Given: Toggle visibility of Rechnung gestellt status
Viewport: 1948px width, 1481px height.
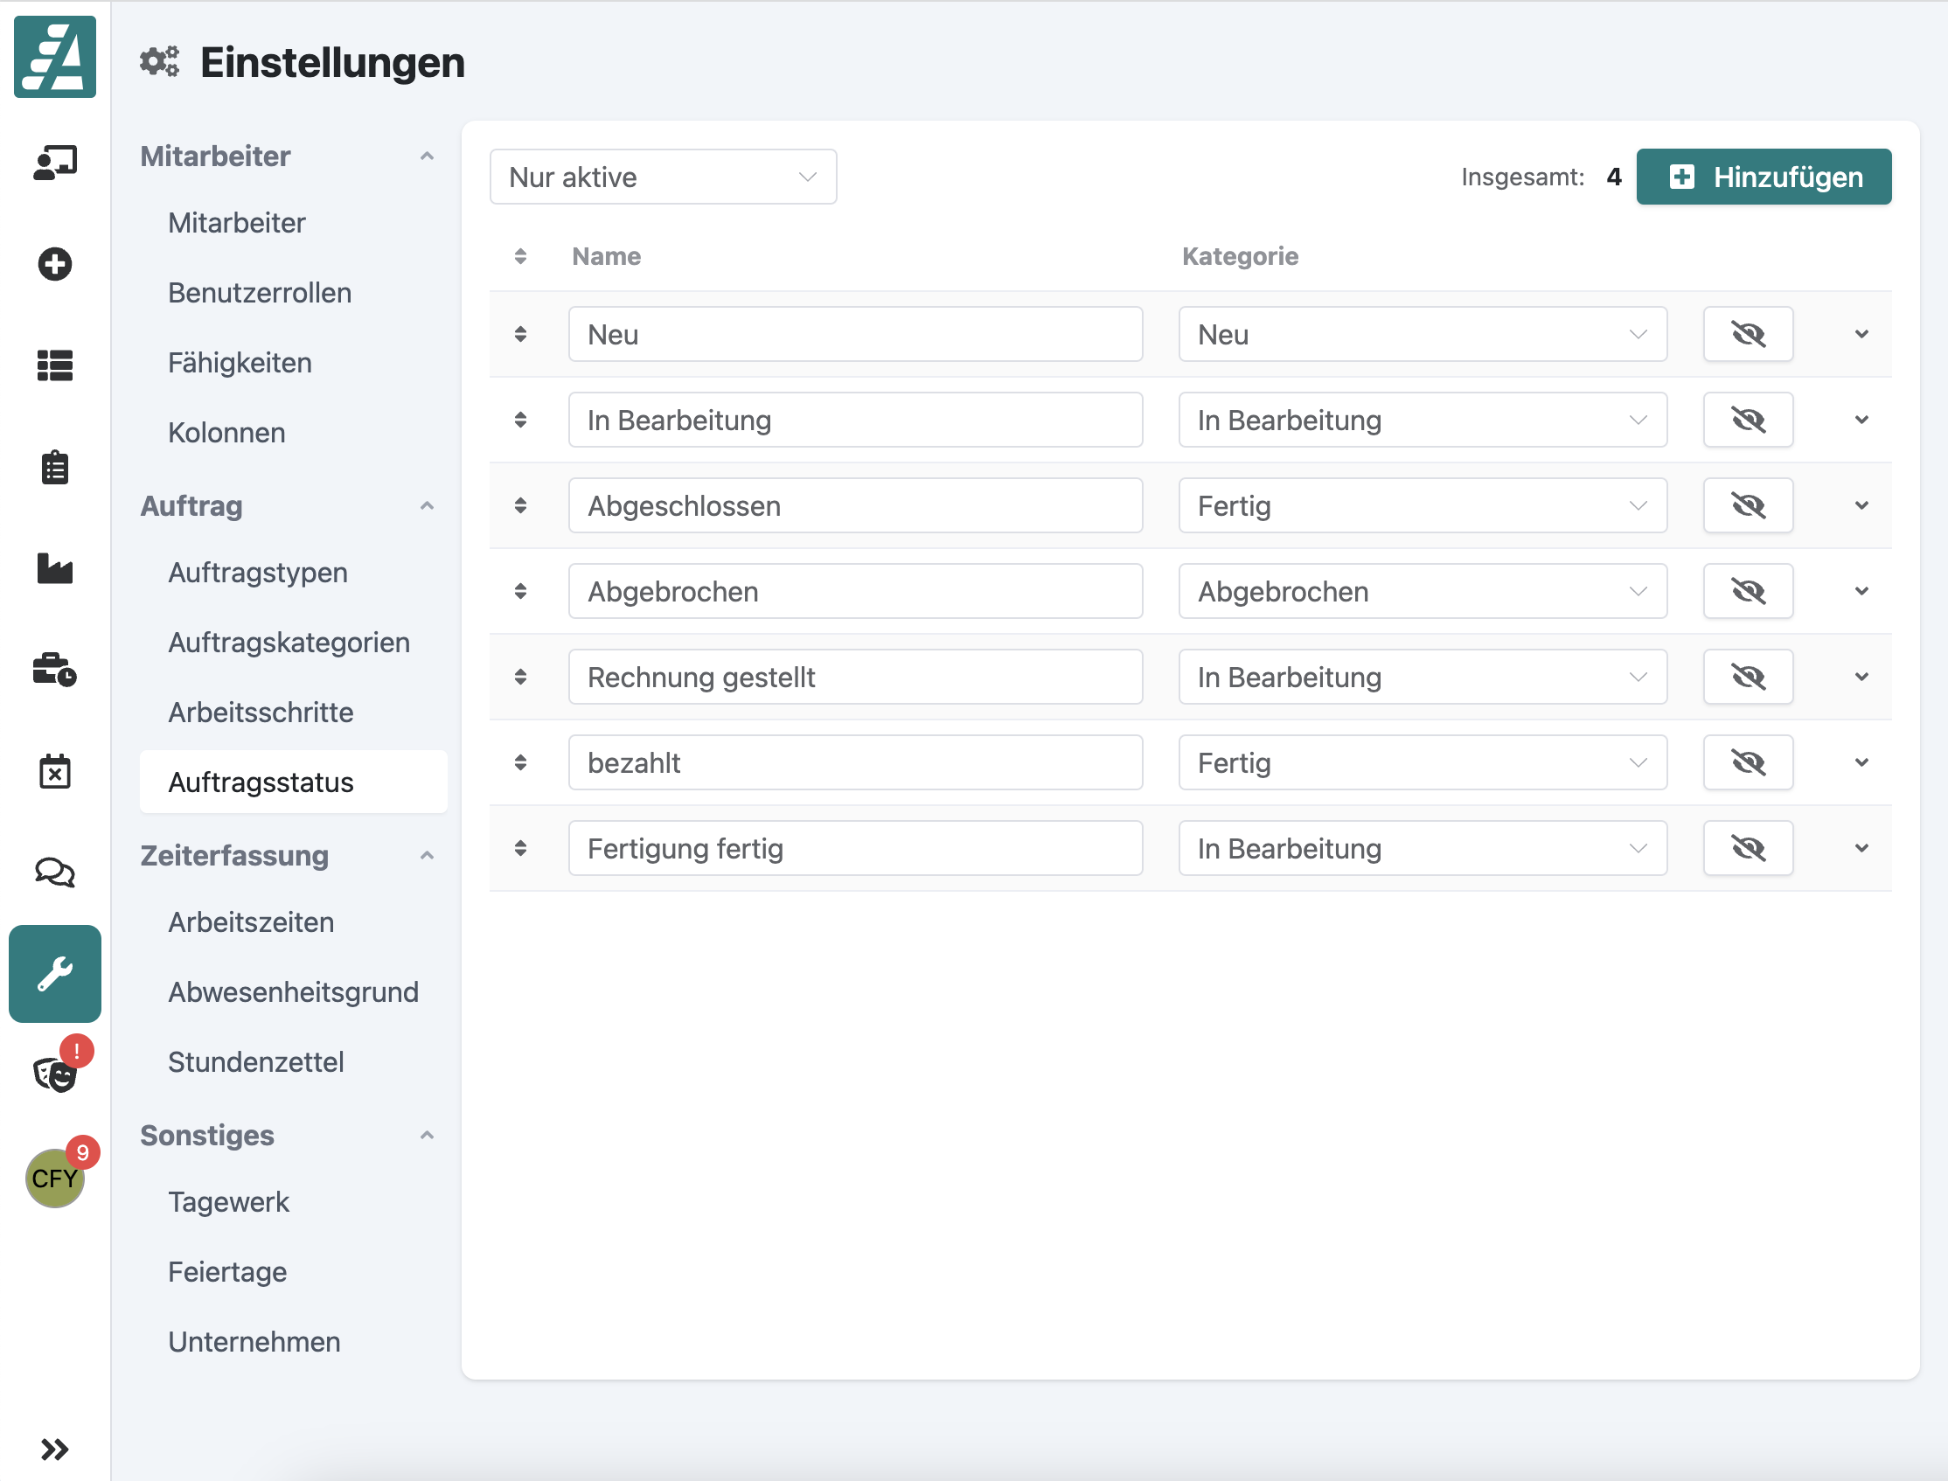Looking at the screenshot, I should click(1748, 677).
